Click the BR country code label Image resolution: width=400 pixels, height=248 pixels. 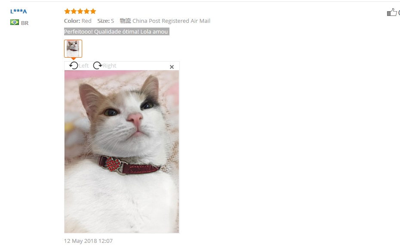tap(25, 23)
